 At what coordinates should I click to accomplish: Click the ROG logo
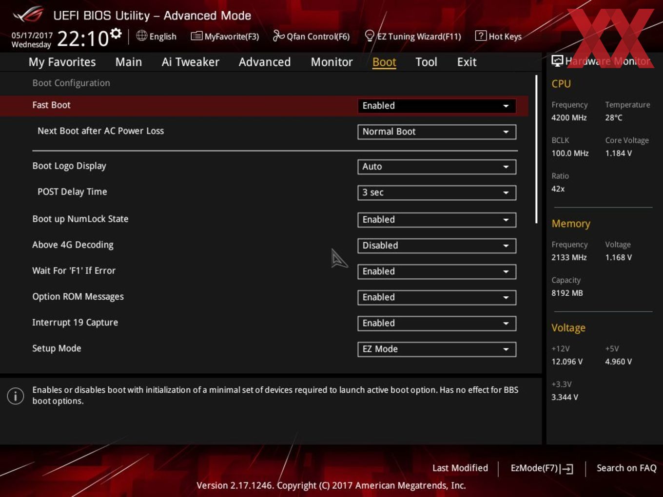point(28,15)
